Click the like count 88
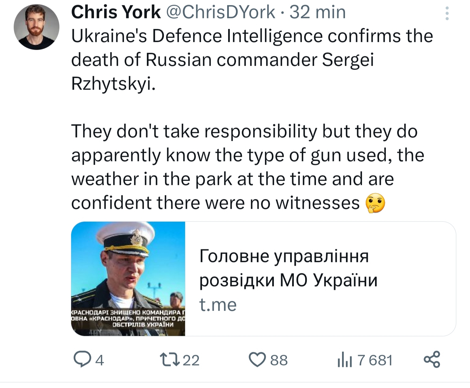470x388 pixels. click(279, 360)
